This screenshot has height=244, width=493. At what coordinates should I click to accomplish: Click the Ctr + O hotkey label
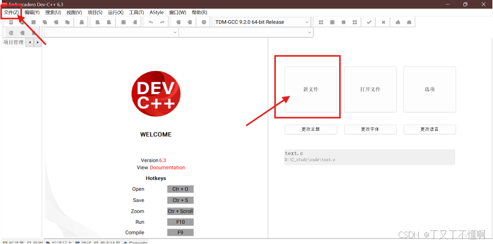point(180,189)
